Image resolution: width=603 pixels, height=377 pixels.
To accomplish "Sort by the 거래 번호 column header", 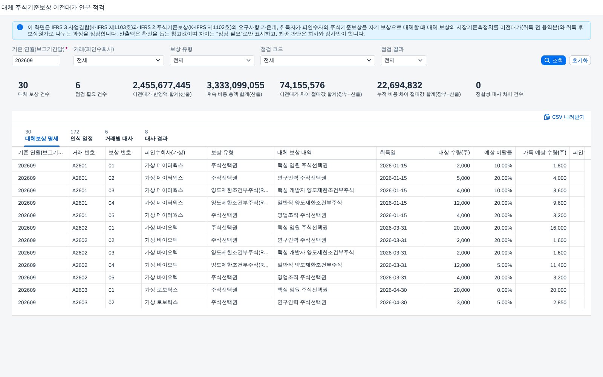I will coord(87,153).
